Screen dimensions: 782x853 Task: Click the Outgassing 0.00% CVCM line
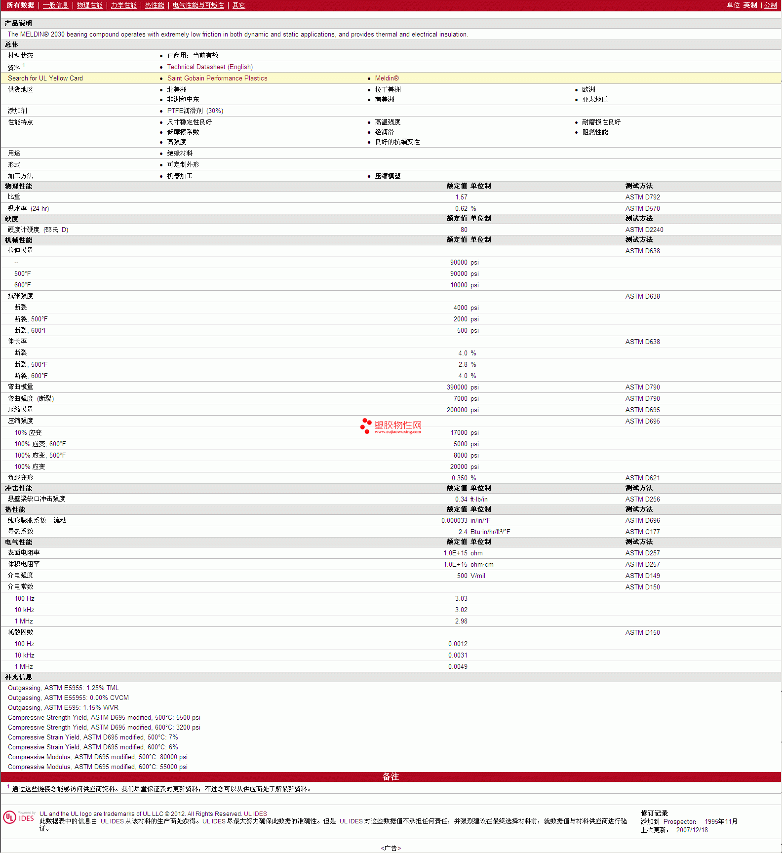tap(68, 698)
